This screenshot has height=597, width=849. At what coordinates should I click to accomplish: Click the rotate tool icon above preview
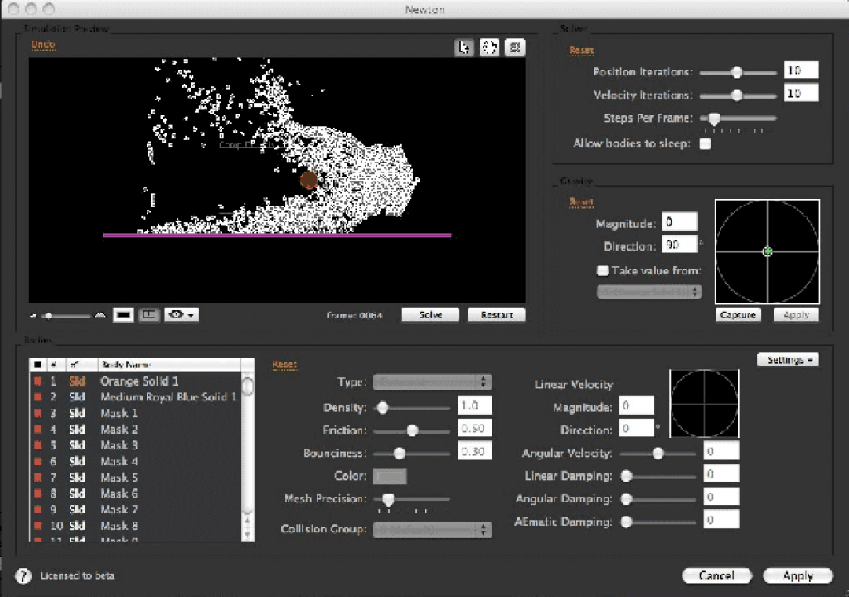click(489, 47)
